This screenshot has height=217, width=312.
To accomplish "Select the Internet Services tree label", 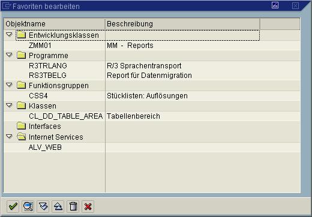I will pos(56,137).
